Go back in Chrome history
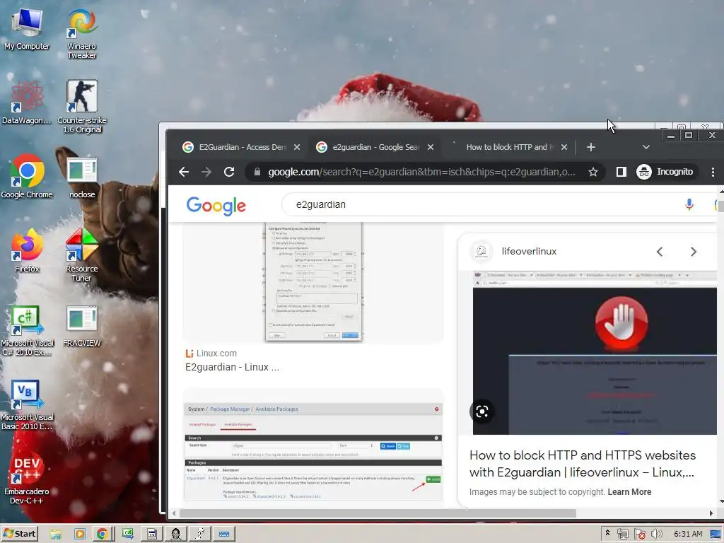Viewport: 724px width, 543px height. tap(184, 172)
